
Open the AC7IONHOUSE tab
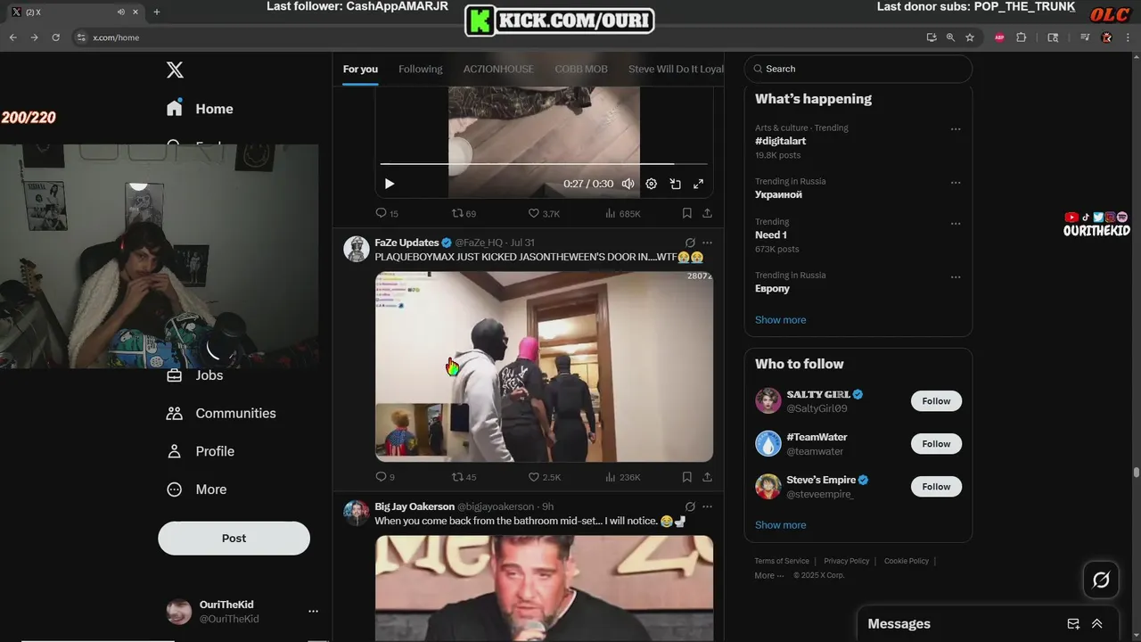coord(498,69)
